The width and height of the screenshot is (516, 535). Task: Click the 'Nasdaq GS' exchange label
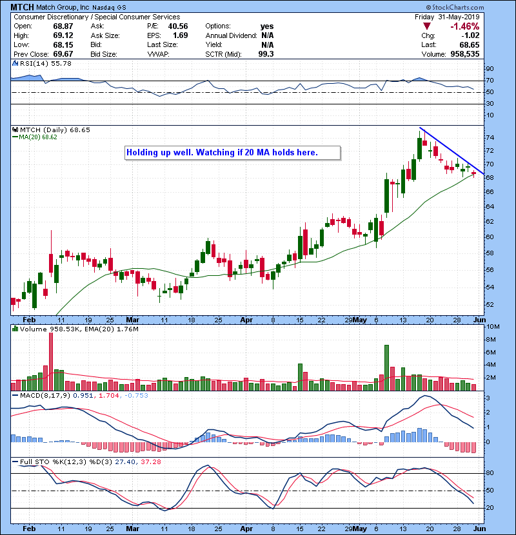point(109,8)
